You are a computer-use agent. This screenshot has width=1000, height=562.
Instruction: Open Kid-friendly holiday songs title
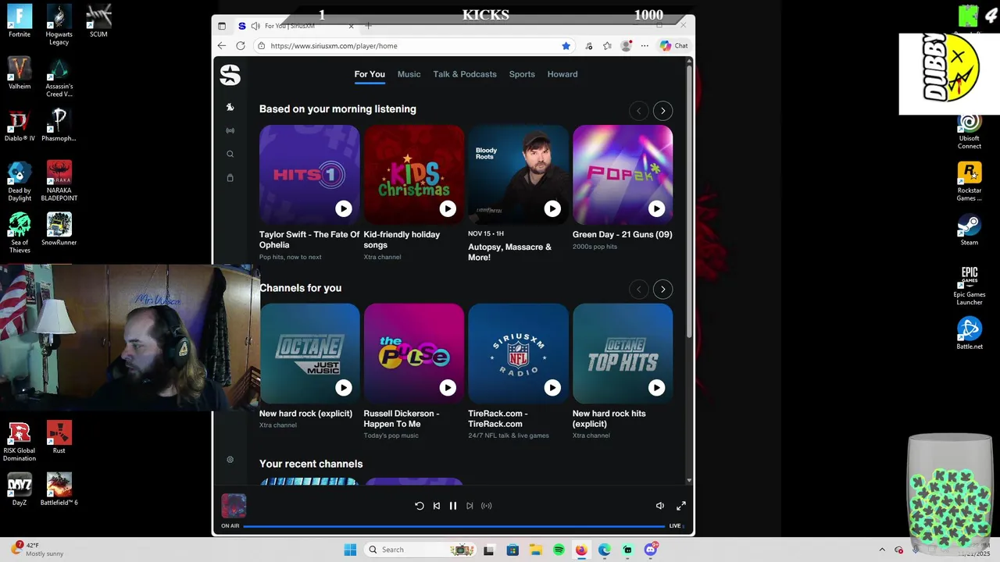402,240
